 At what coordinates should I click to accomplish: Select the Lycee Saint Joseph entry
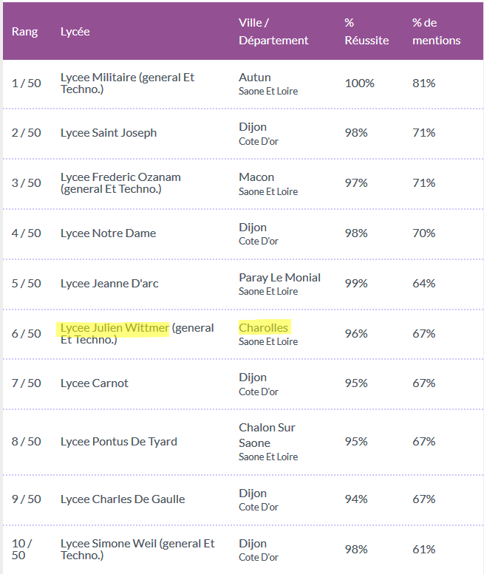pyautogui.click(x=109, y=132)
